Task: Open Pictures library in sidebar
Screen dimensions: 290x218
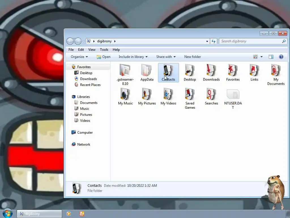Action: point(86,115)
